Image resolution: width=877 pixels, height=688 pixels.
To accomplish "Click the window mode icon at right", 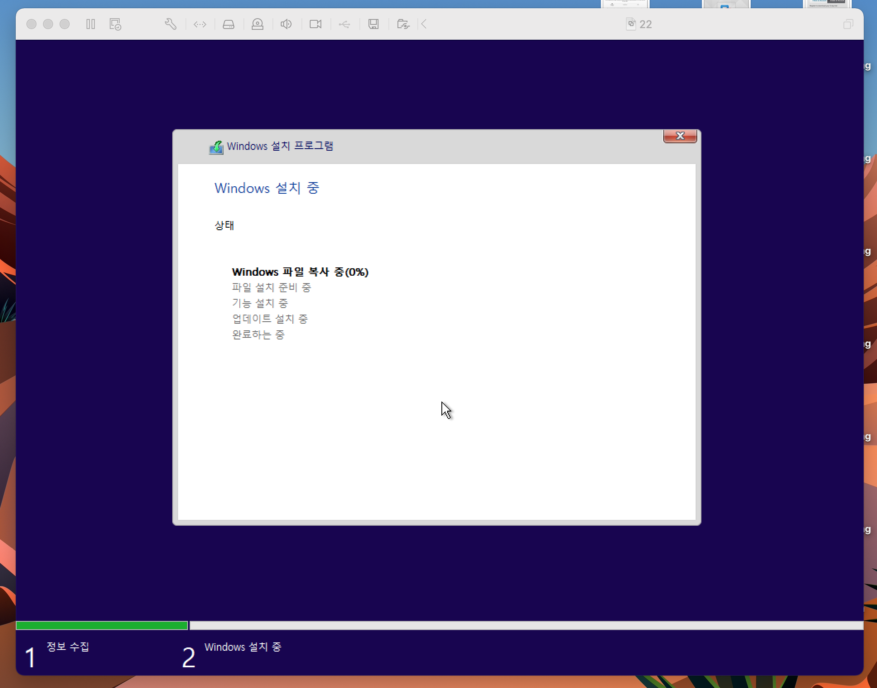I will (848, 24).
